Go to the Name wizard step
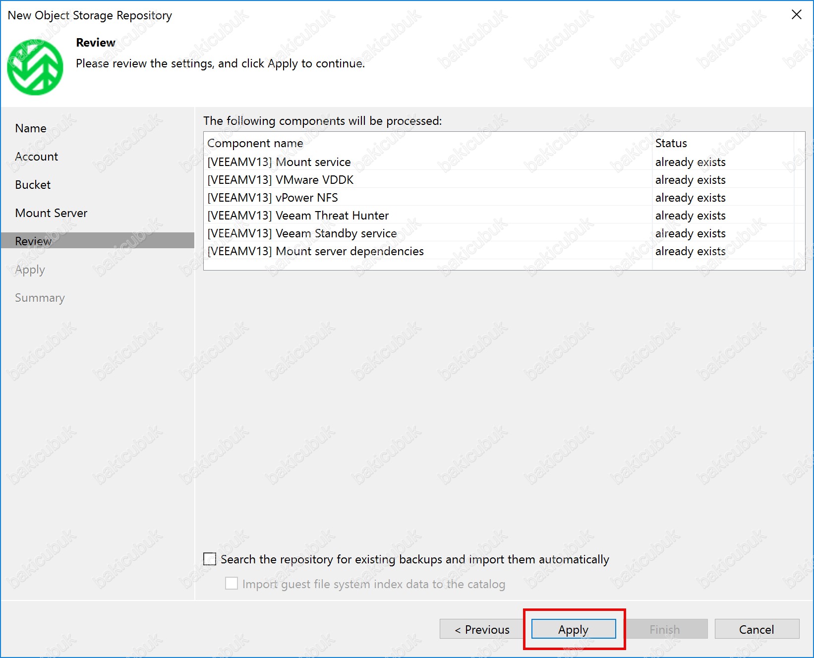This screenshot has width=814, height=658. [x=31, y=128]
